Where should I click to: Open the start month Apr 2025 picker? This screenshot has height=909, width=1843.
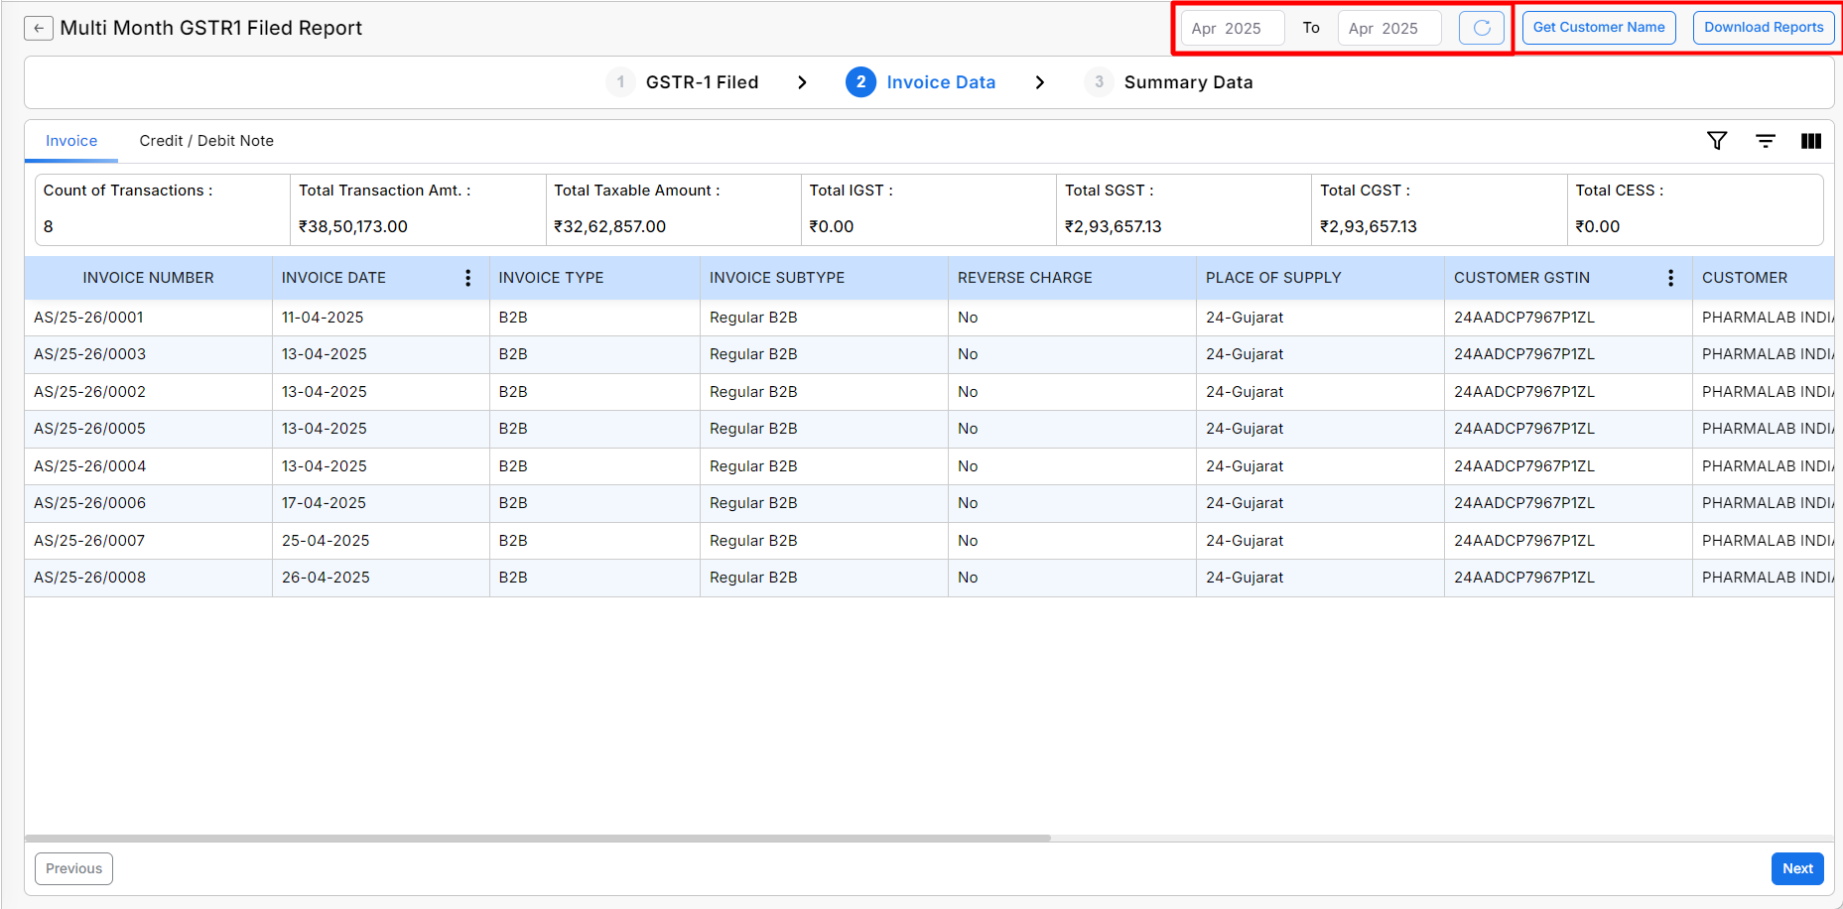click(x=1232, y=29)
